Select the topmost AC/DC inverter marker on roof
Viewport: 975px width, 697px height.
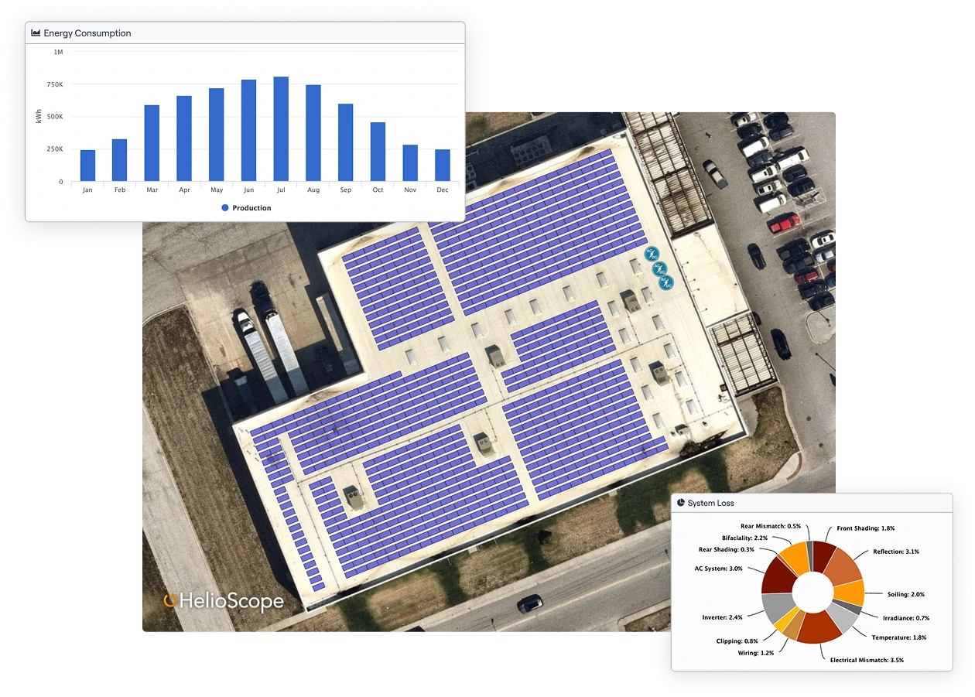[x=652, y=254]
